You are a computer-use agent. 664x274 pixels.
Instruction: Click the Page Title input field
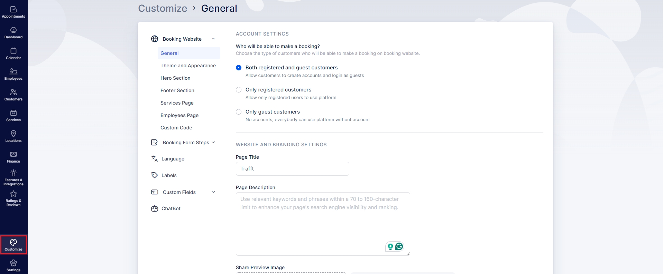292,169
